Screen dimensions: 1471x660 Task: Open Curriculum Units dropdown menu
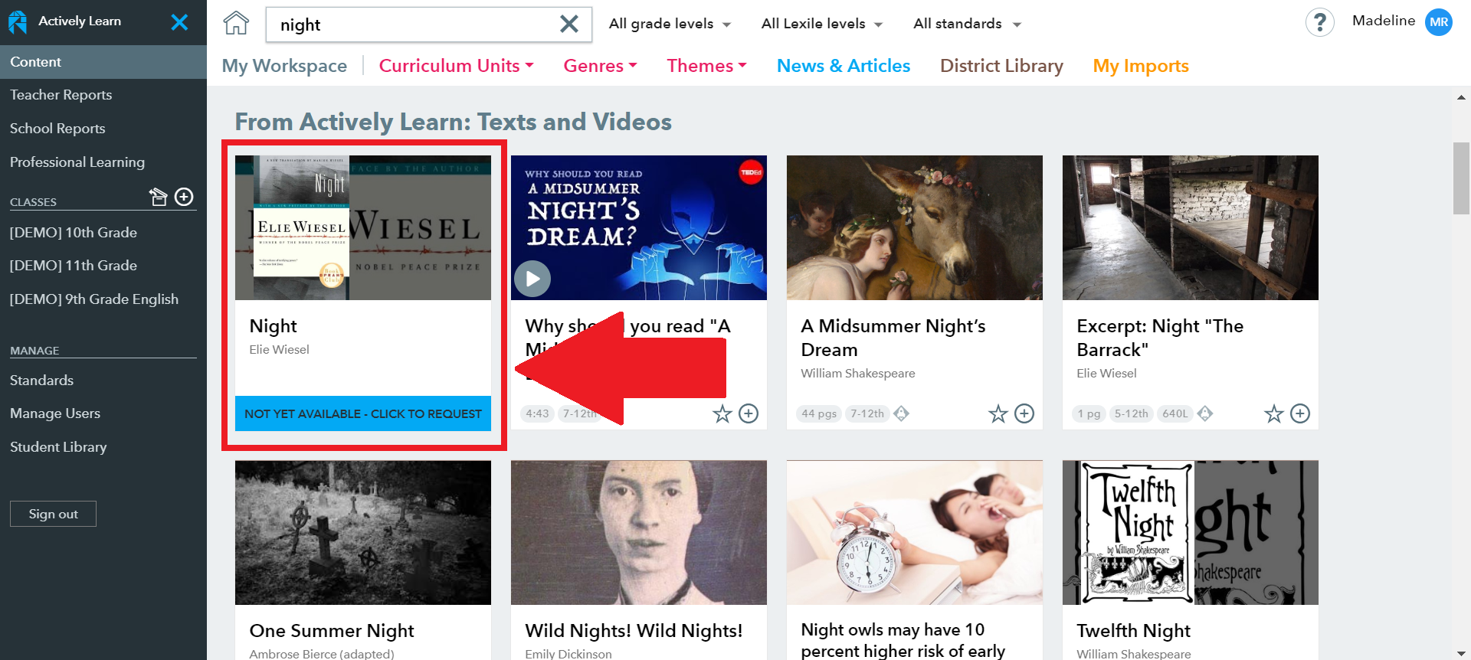[457, 66]
